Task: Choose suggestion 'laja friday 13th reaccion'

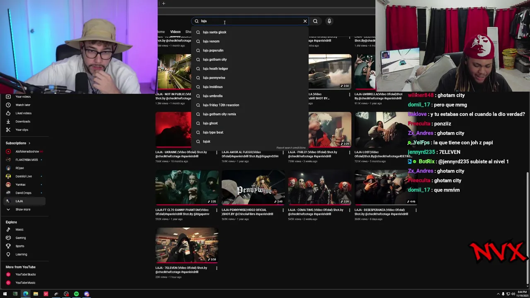Action: [x=250, y=105]
